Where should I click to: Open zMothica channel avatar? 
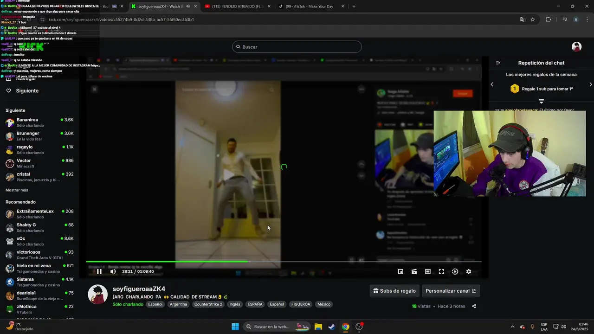10,309
